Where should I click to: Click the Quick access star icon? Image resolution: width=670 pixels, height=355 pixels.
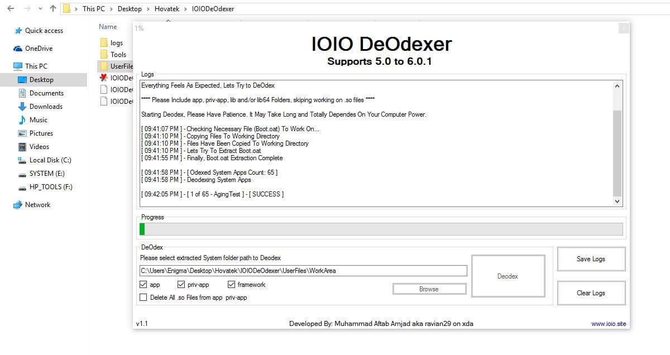[18, 31]
